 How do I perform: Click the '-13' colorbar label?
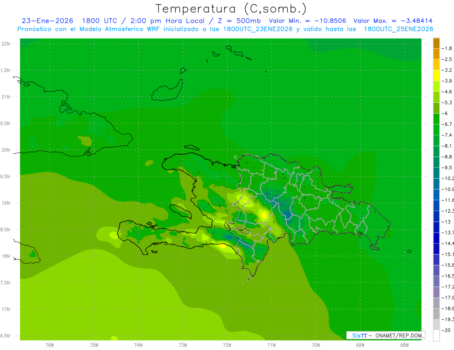pyautogui.click(x=446, y=222)
